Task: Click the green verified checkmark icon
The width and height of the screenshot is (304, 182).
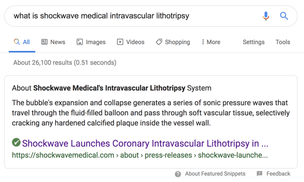Action: (x=16, y=142)
